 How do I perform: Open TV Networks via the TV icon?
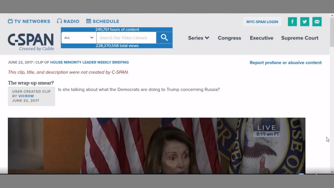tap(10, 21)
